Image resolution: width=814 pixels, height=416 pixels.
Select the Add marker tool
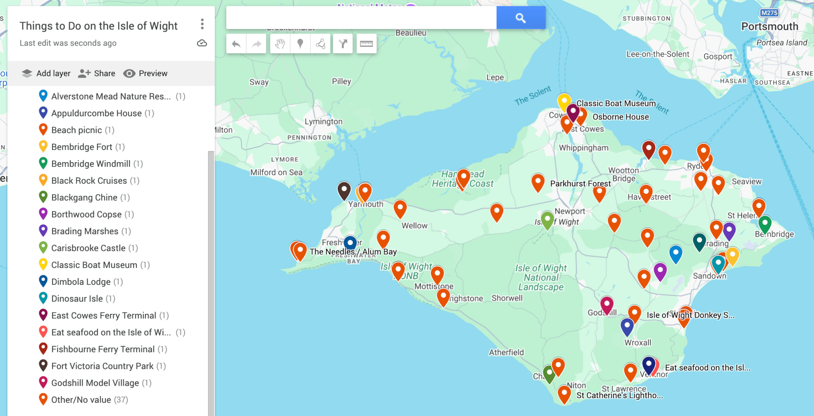pyautogui.click(x=300, y=44)
